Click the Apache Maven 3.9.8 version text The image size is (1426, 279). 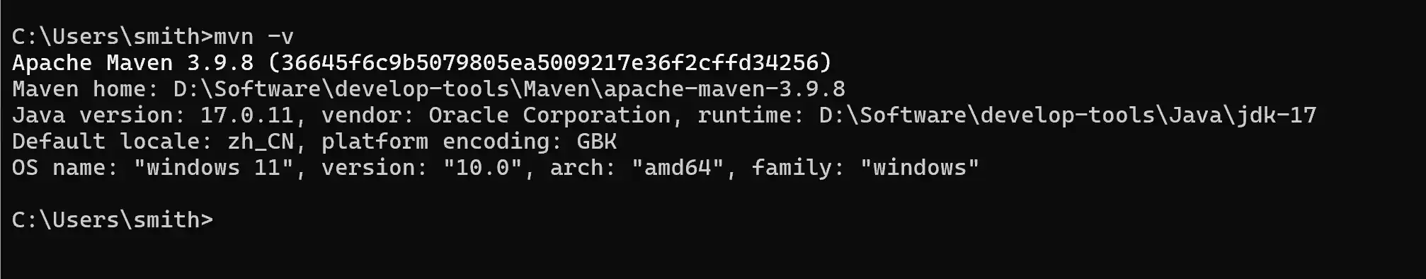coord(133,63)
